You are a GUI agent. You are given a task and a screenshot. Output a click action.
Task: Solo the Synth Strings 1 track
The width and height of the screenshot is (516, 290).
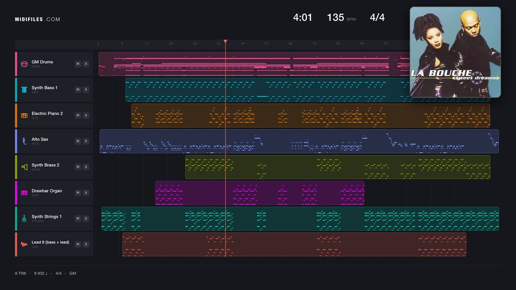[x=86, y=218]
